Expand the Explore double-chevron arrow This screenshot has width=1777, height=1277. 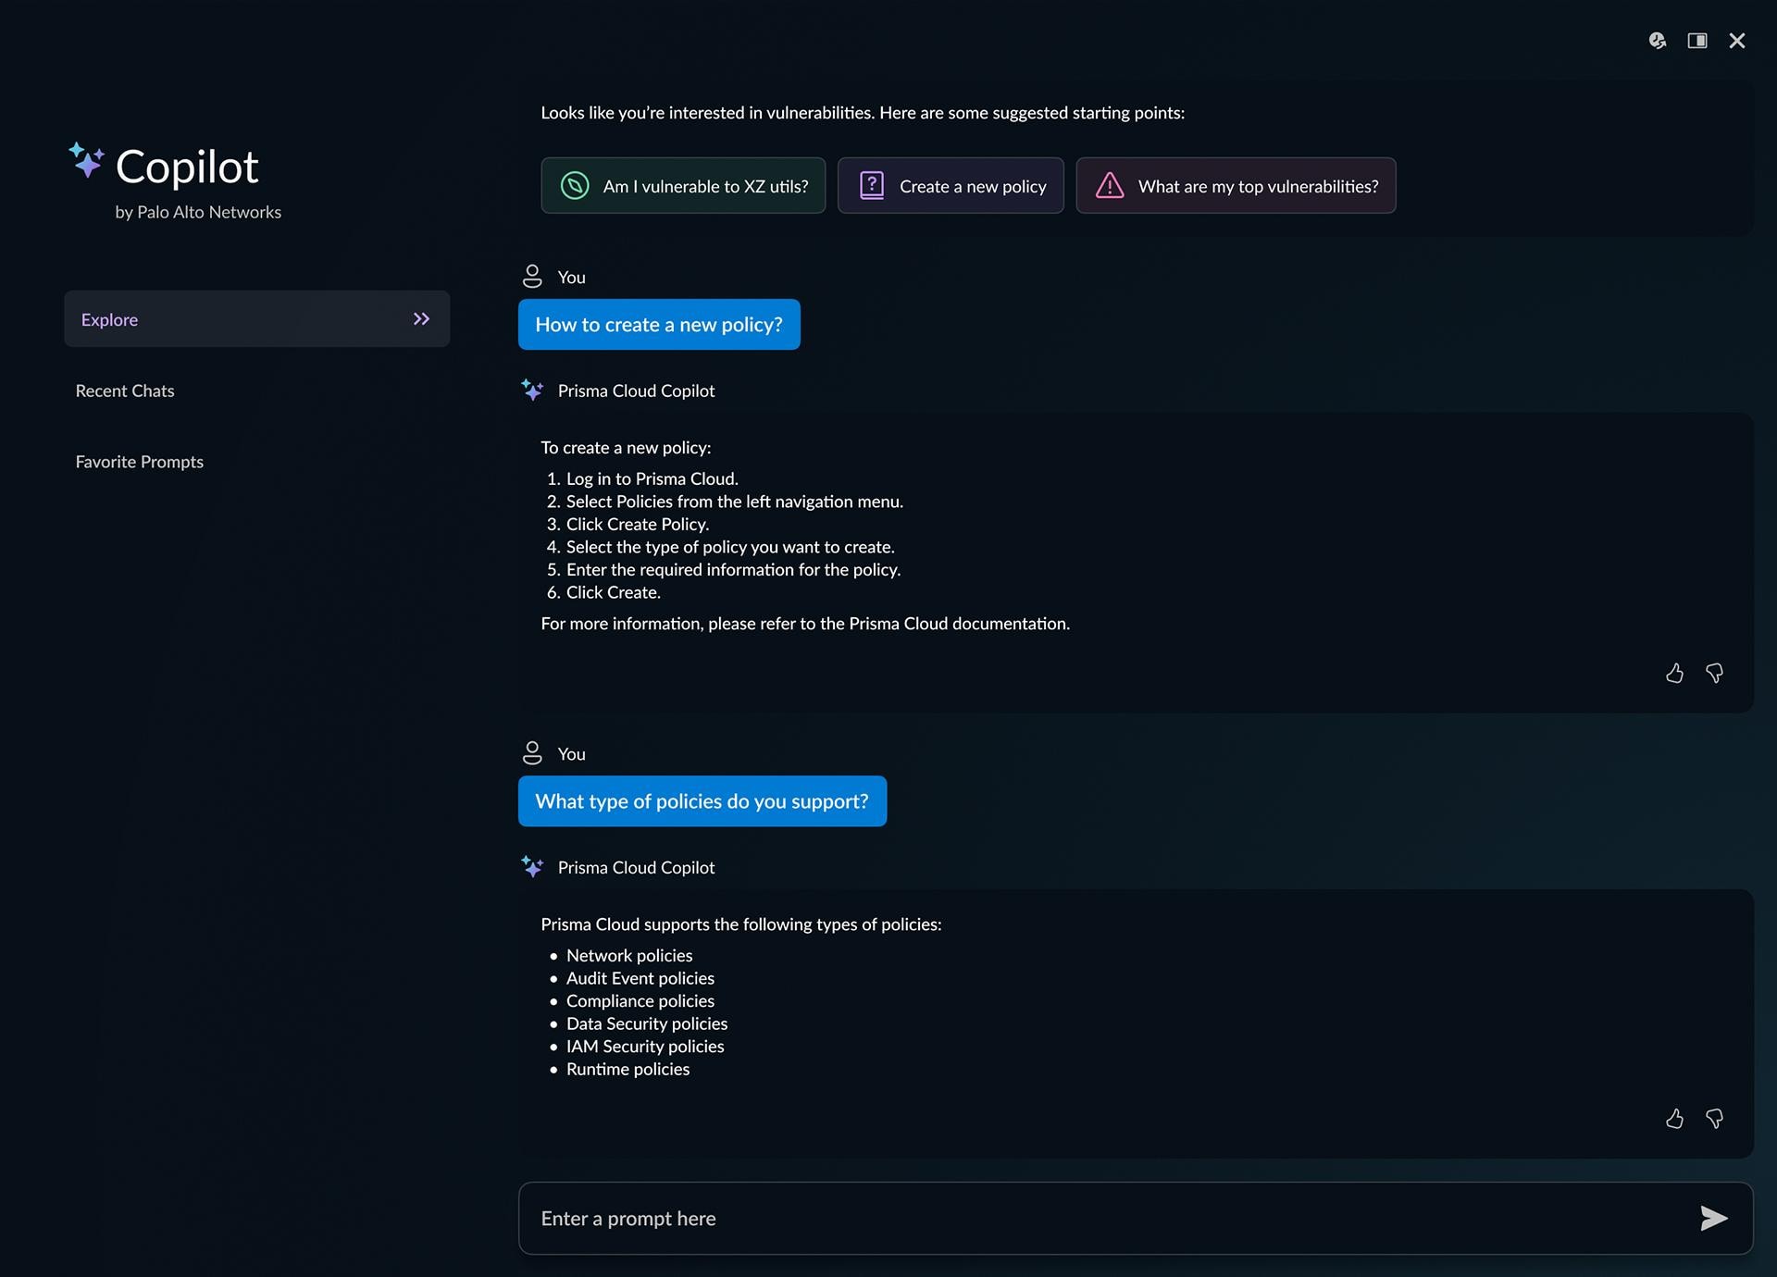pos(421,319)
